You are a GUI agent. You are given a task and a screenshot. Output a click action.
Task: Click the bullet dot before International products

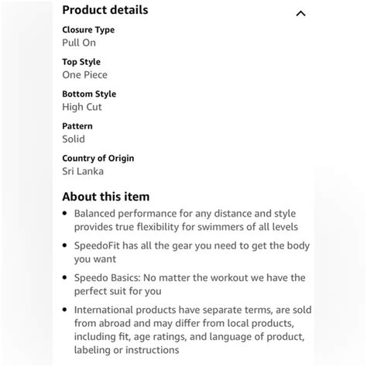[65, 310]
